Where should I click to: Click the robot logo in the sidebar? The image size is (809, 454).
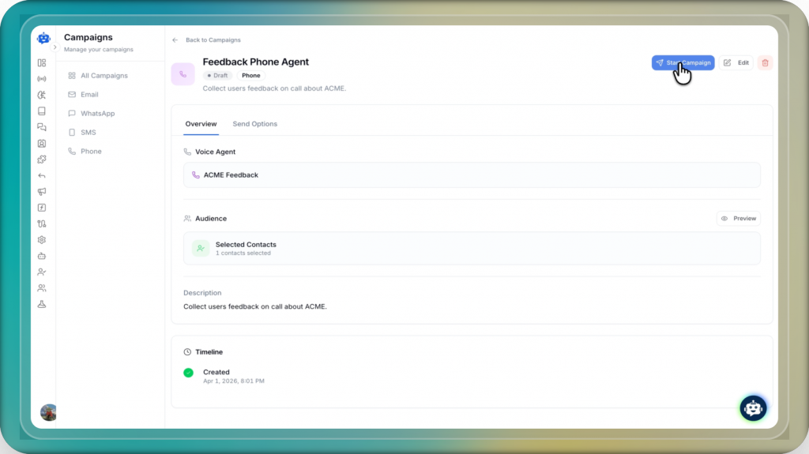[43, 38]
